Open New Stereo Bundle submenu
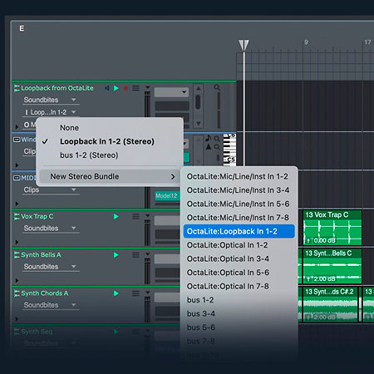Screen dimensions: 374x374 [109, 176]
